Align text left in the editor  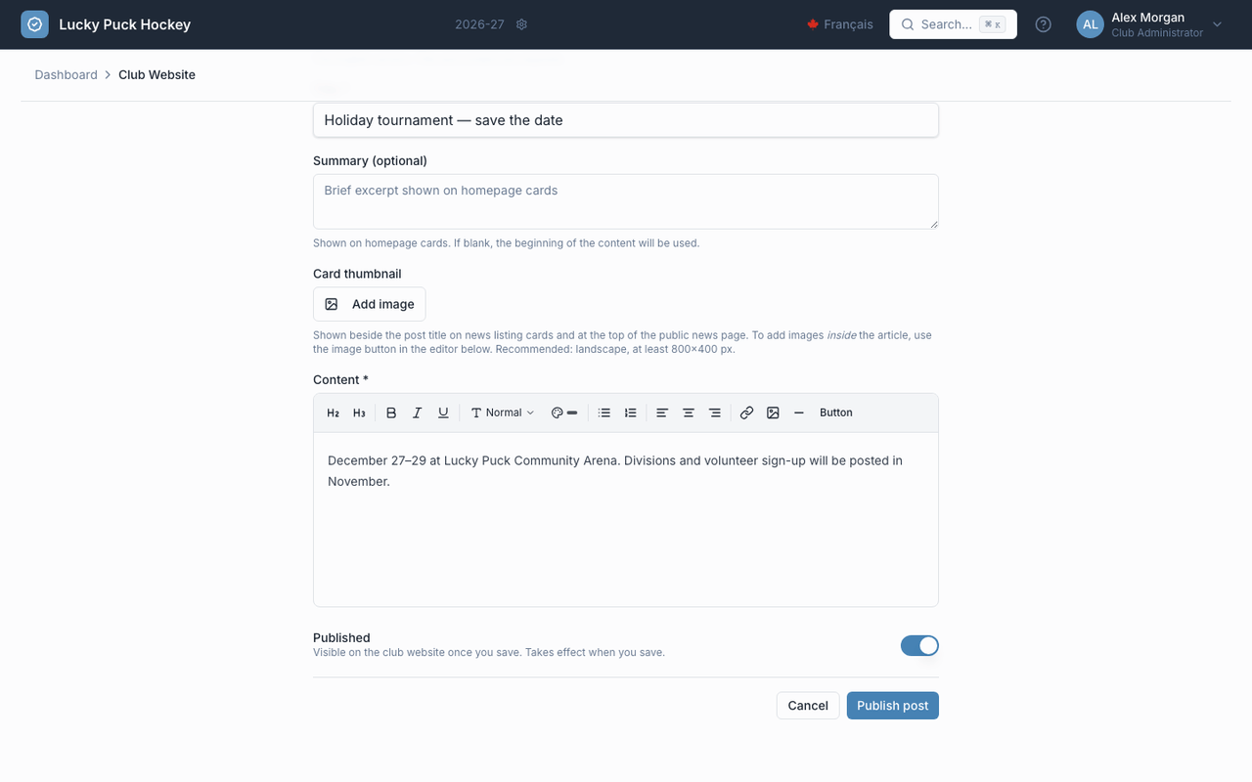(x=662, y=413)
